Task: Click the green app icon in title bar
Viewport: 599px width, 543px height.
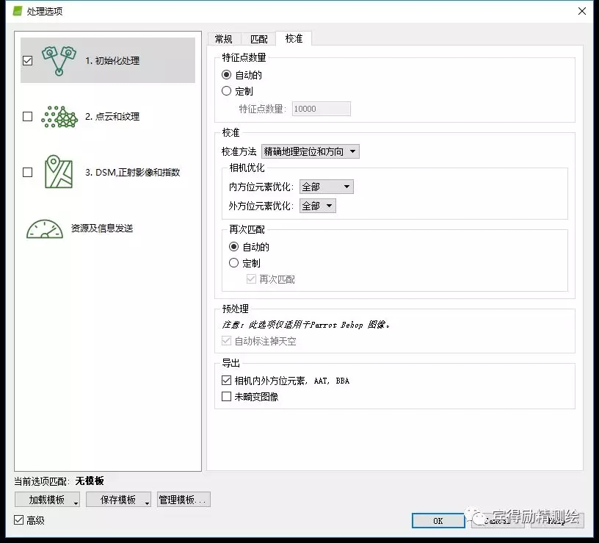Action: coord(18,11)
